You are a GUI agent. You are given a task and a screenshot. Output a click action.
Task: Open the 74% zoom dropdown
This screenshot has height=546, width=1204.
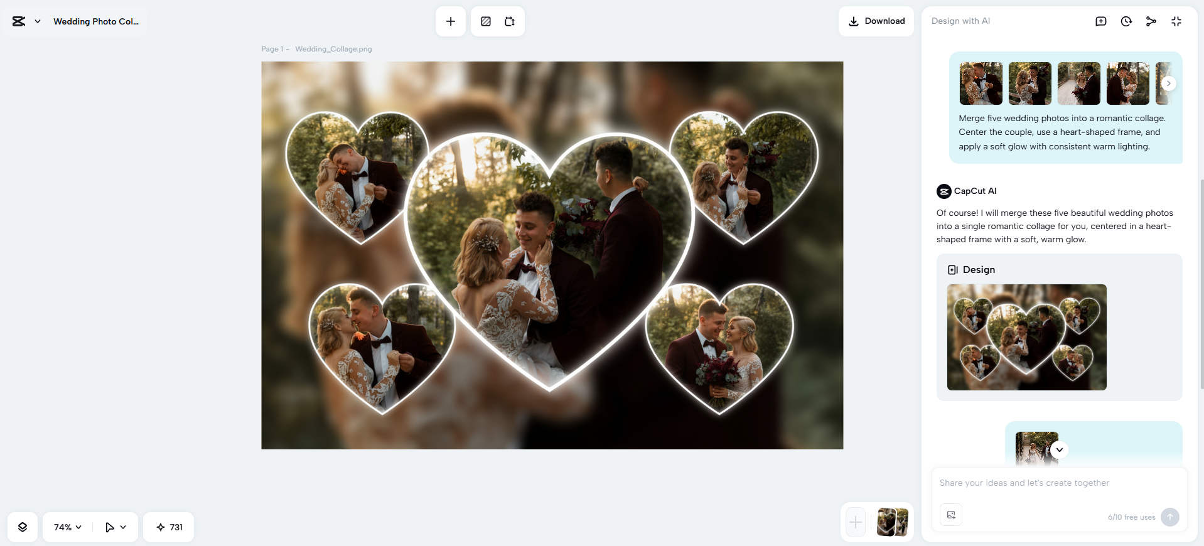(x=67, y=527)
